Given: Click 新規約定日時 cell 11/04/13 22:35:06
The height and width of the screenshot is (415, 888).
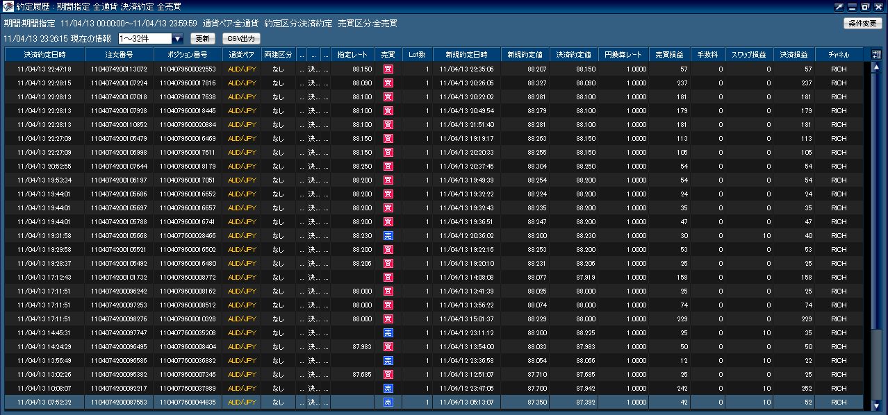Looking at the screenshot, I should click(x=467, y=69).
